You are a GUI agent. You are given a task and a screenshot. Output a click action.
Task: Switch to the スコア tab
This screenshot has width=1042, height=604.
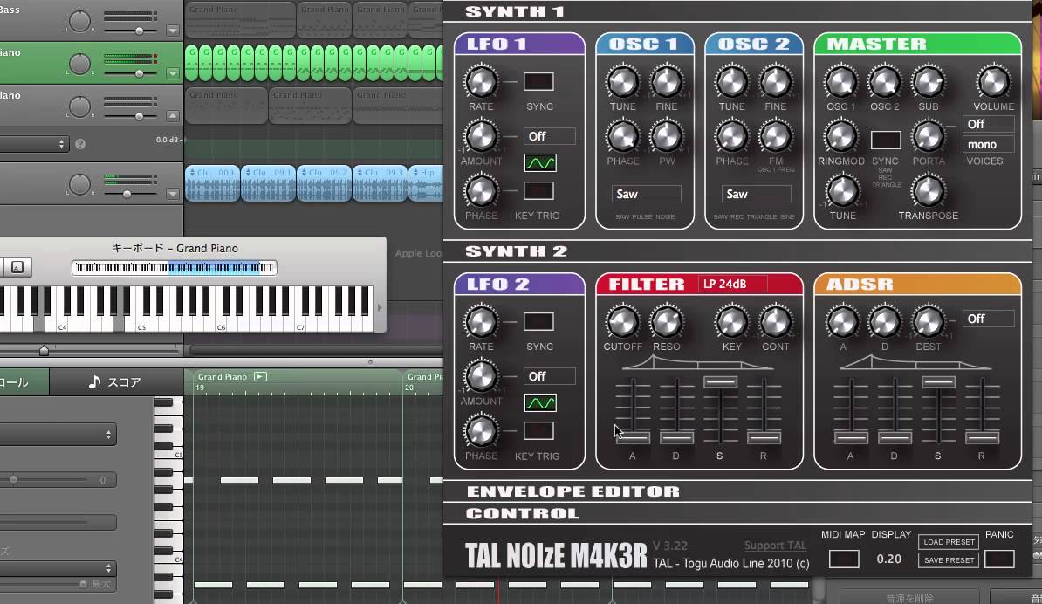(x=115, y=382)
